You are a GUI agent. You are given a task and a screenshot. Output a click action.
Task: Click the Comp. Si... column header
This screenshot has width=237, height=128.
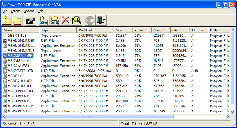[161, 30]
